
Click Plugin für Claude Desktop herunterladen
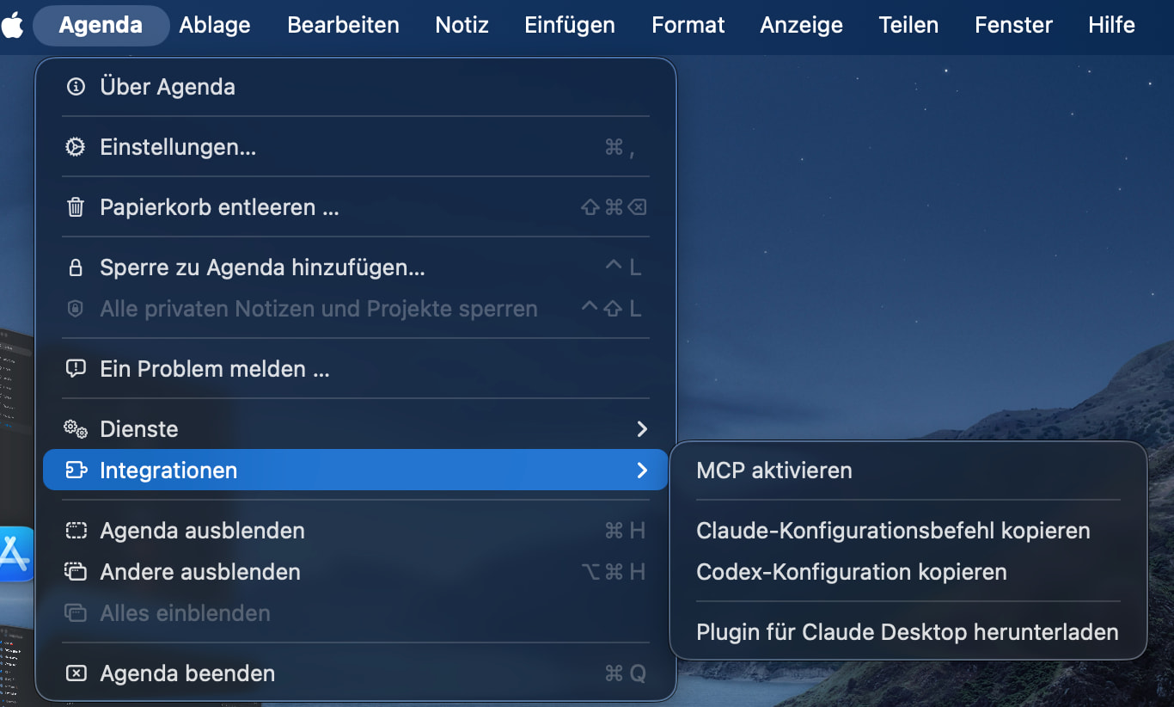tap(907, 632)
